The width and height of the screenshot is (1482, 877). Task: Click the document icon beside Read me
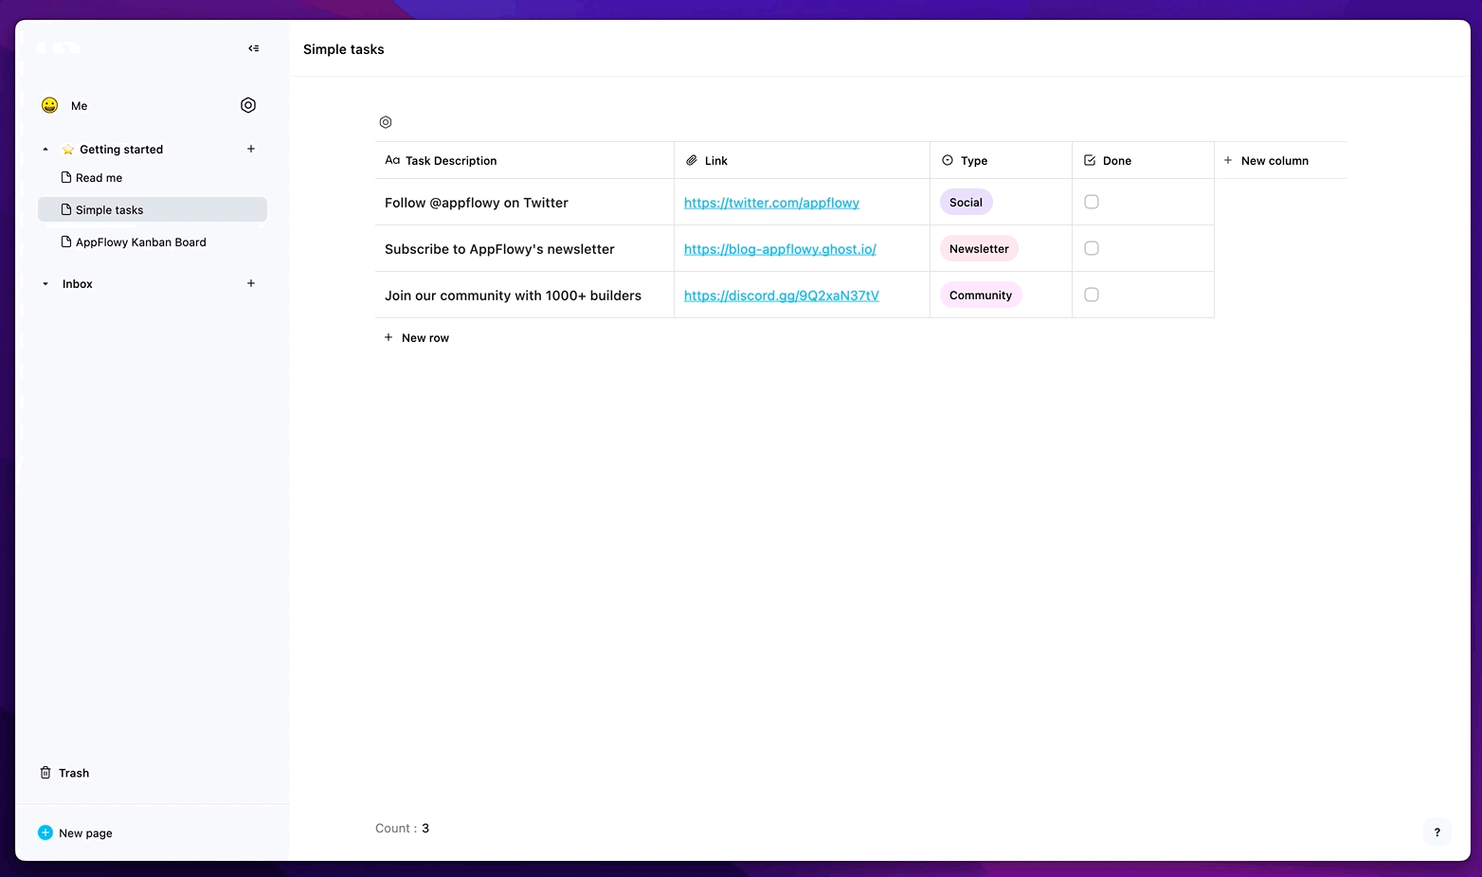tap(64, 177)
